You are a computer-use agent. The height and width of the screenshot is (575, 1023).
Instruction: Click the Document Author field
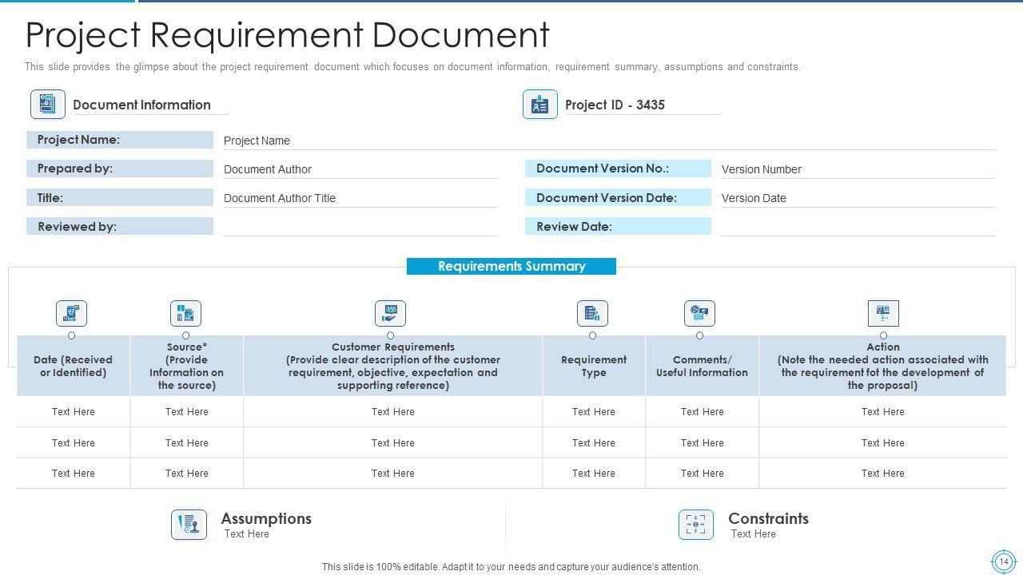(360, 169)
